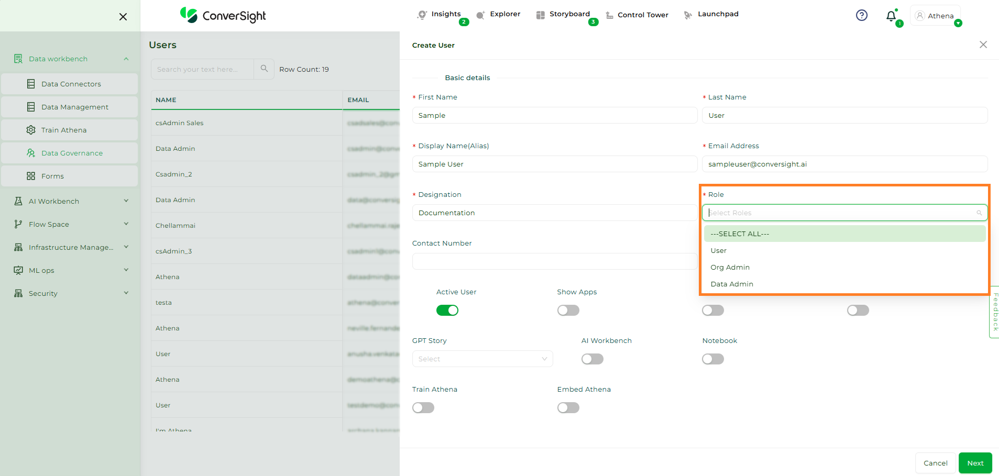This screenshot has height=476, width=999.
Task: Open Data Connectors in the sidebar
Action: [70, 84]
